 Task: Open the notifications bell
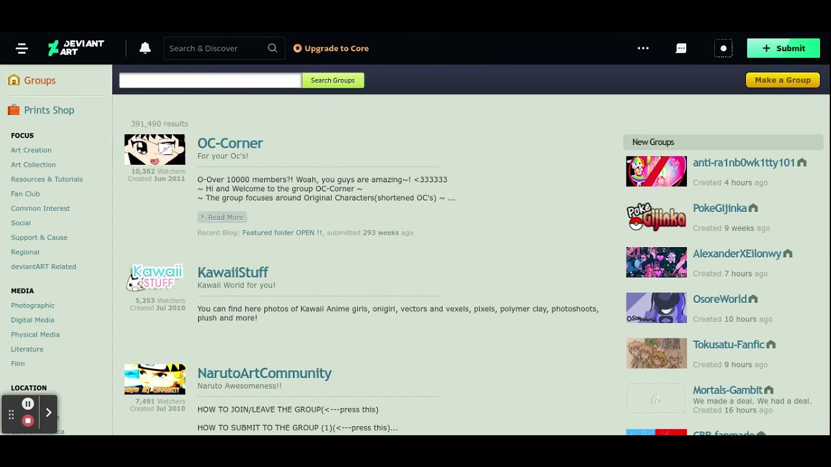point(145,48)
